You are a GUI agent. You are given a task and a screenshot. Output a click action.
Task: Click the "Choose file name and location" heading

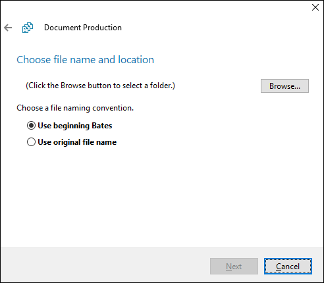pyautogui.click(x=86, y=60)
